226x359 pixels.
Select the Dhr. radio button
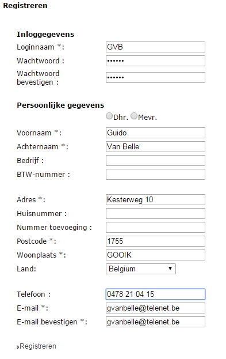point(109,116)
